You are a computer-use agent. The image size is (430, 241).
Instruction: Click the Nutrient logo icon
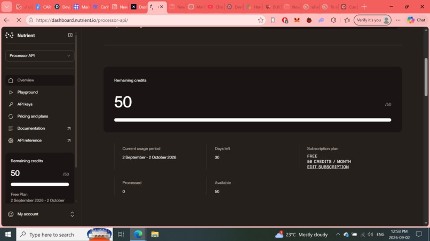(x=9, y=35)
